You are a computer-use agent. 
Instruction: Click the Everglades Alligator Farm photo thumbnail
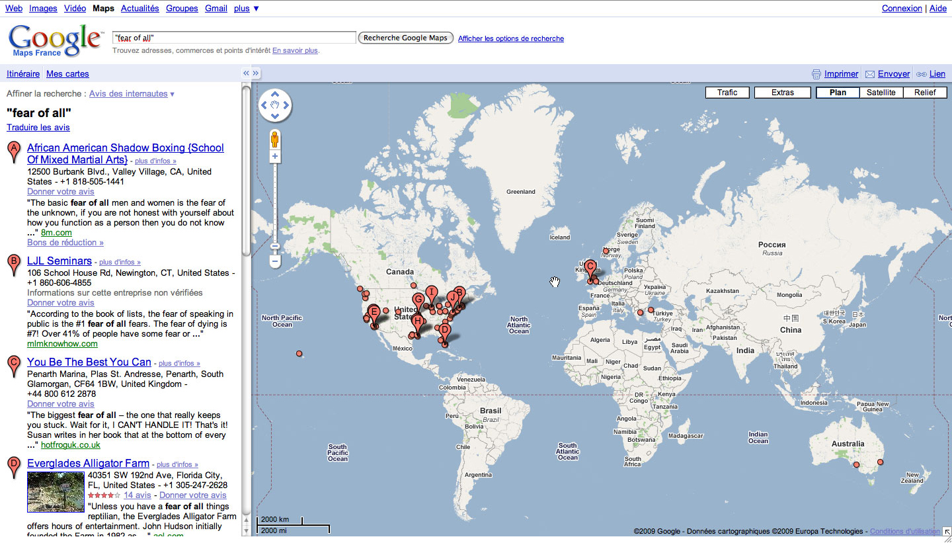click(x=56, y=491)
